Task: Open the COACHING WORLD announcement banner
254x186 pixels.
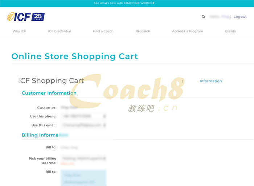Action: tap(124, 3)
